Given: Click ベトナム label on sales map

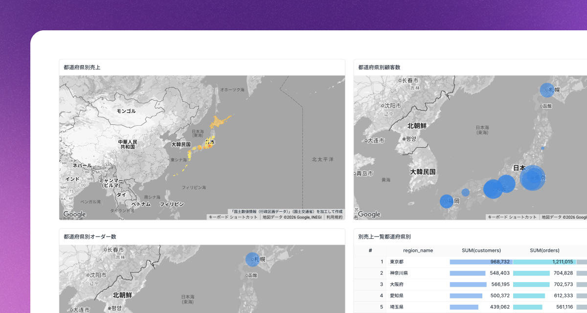Looking at the screenshot, I should pyautogui.click(x=141, y=203).
